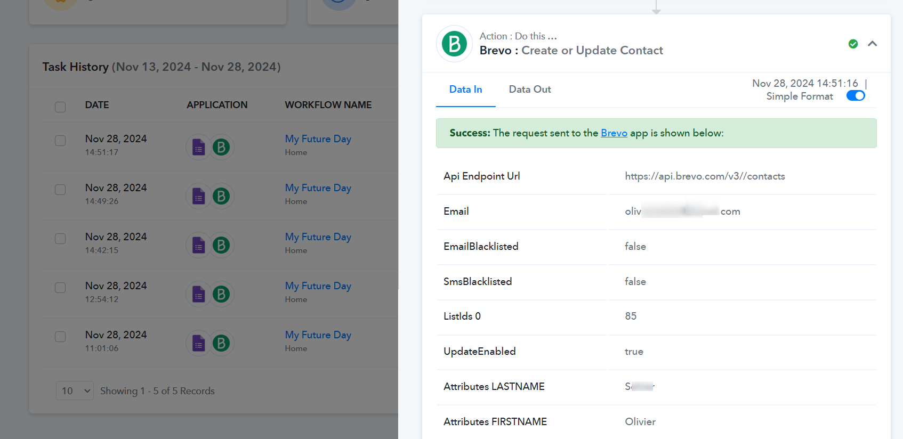
Task: Collapse the Brevo action panel chevron
Action: [x=872, y=44]
